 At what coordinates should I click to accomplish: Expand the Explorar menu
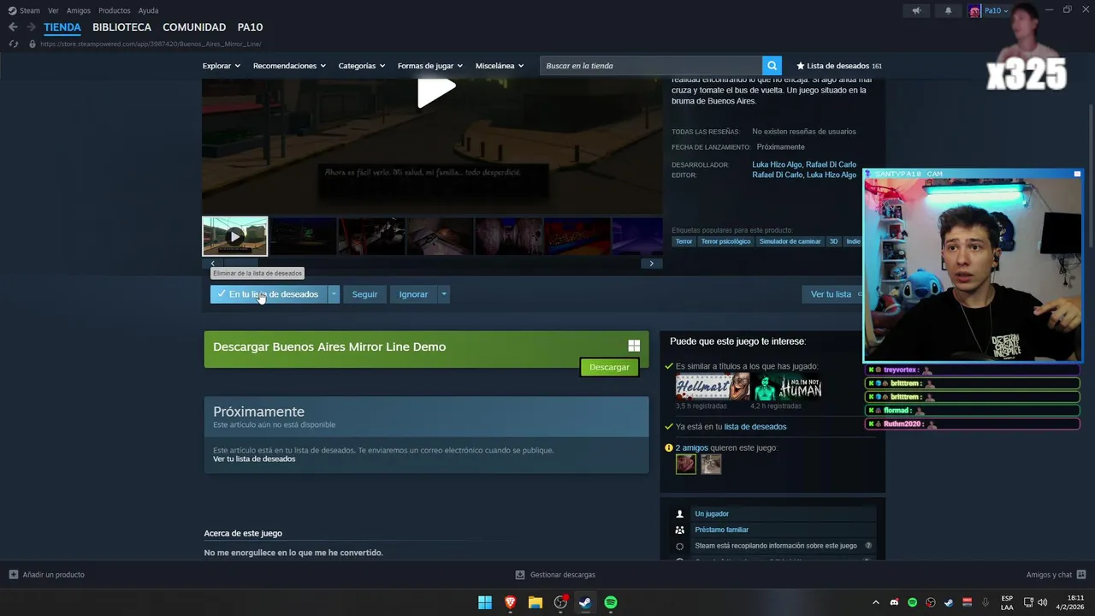[221, 66]
